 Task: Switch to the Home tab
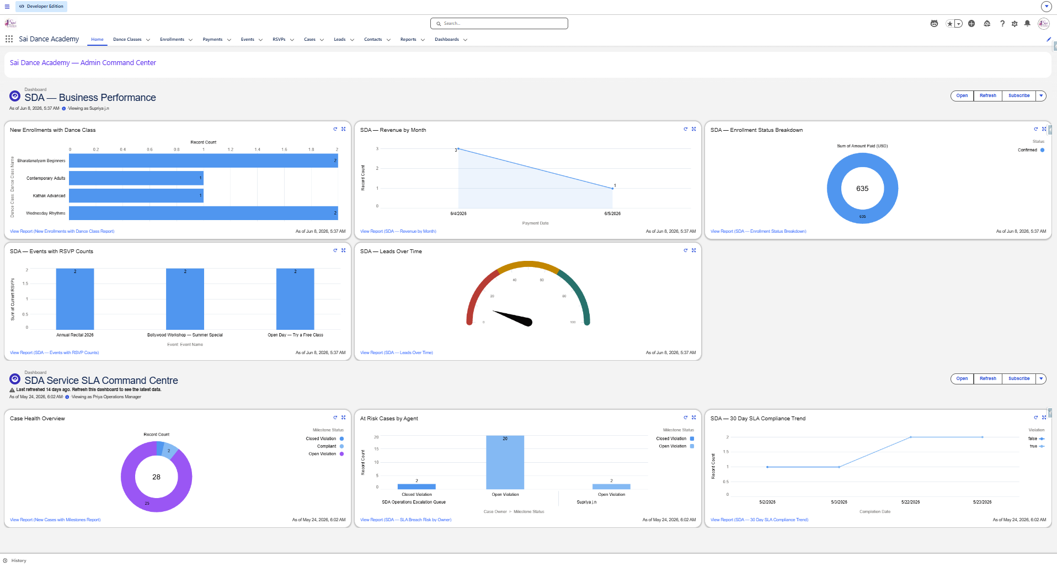point(97,40)
